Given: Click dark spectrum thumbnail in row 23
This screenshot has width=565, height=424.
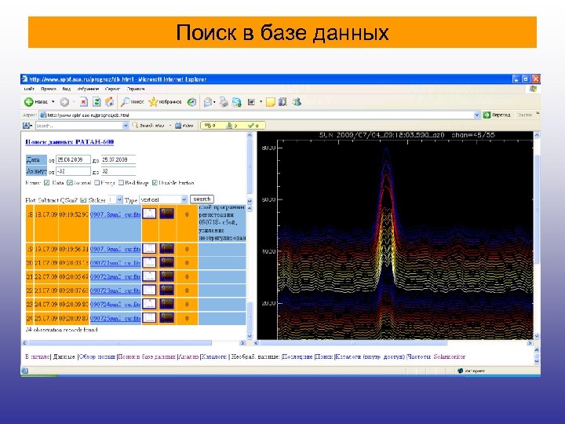Looking at the screenshot, I should 166,304.
